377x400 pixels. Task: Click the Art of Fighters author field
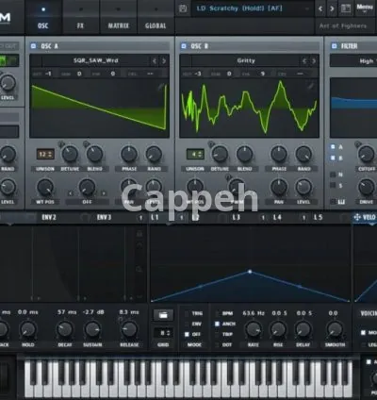click(343, 26)
